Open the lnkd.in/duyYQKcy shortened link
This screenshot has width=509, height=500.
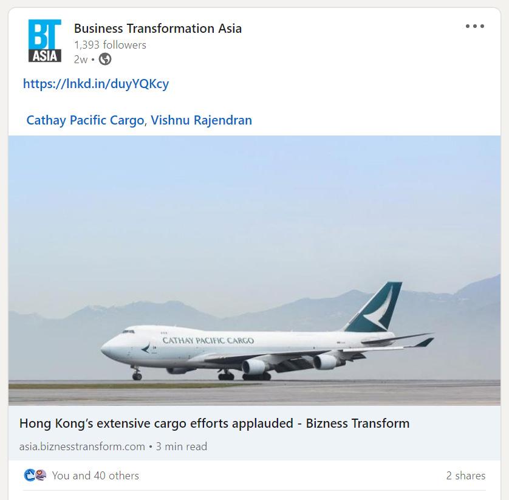pos(96,84)
